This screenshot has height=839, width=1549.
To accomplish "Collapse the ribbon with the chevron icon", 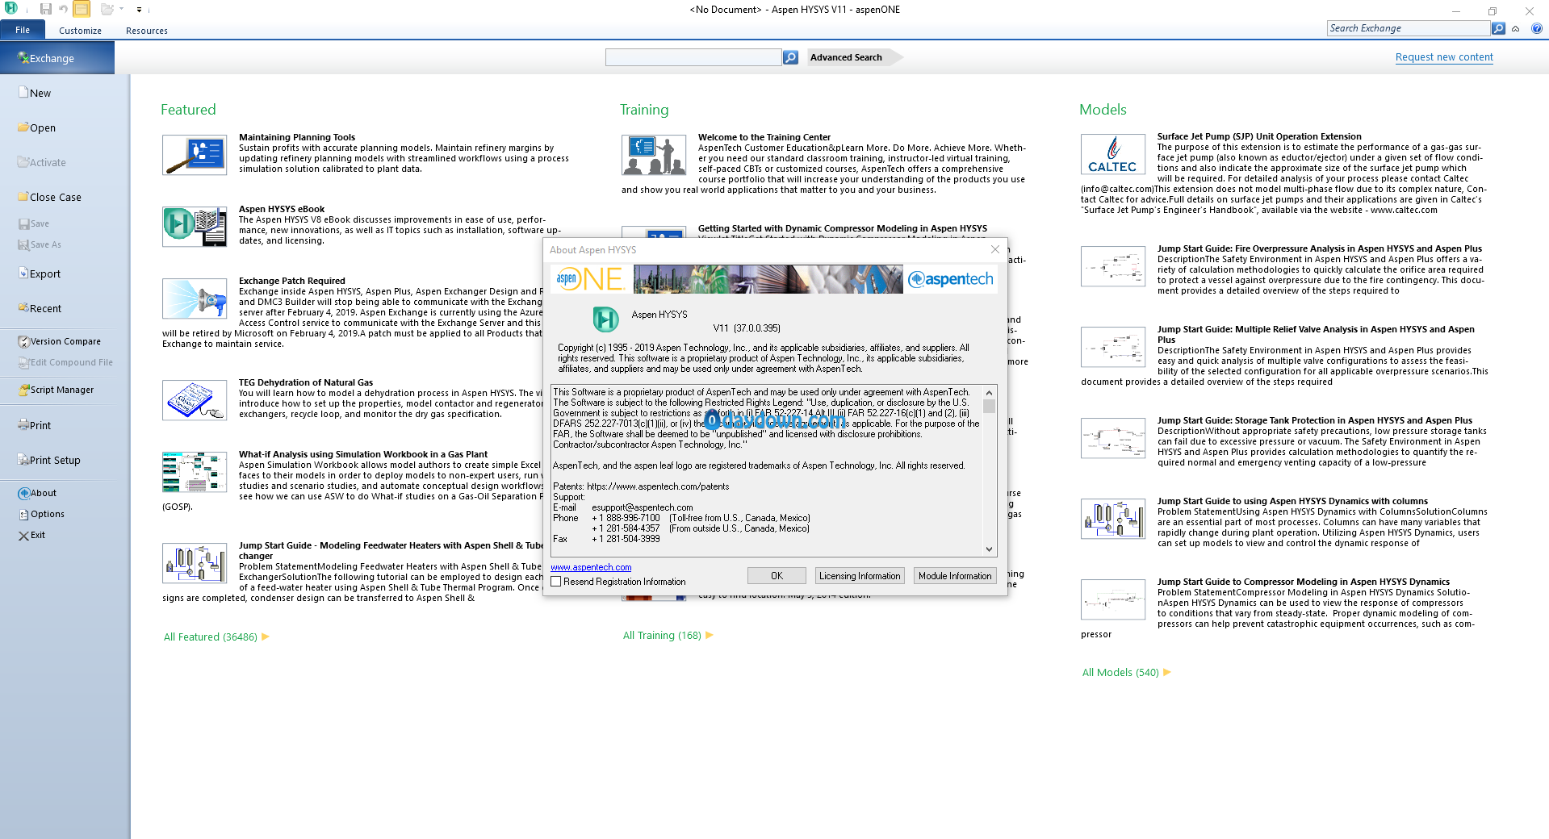I will click(1516, 28).
